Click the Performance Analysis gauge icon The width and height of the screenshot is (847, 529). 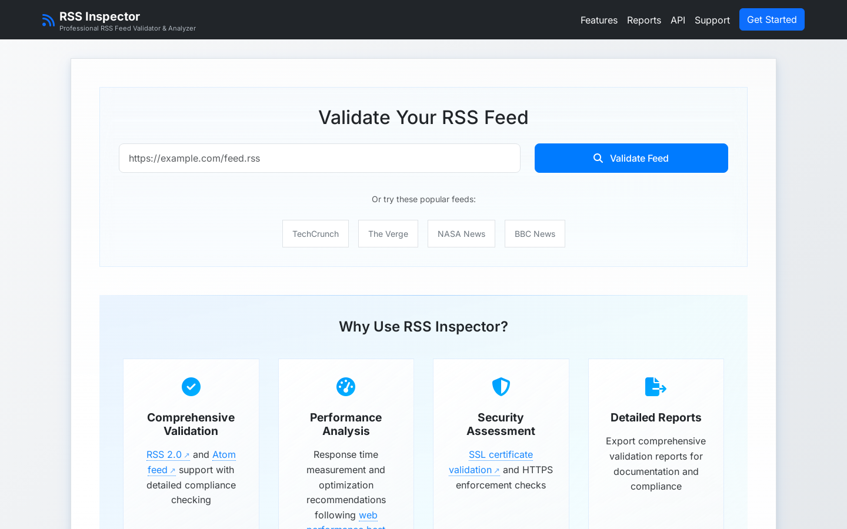pyautogui.click(x=346, y=387)
